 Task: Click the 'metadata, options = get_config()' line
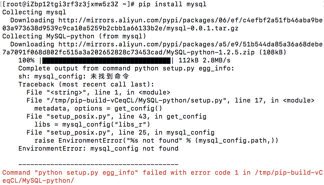tap(98, 109)
